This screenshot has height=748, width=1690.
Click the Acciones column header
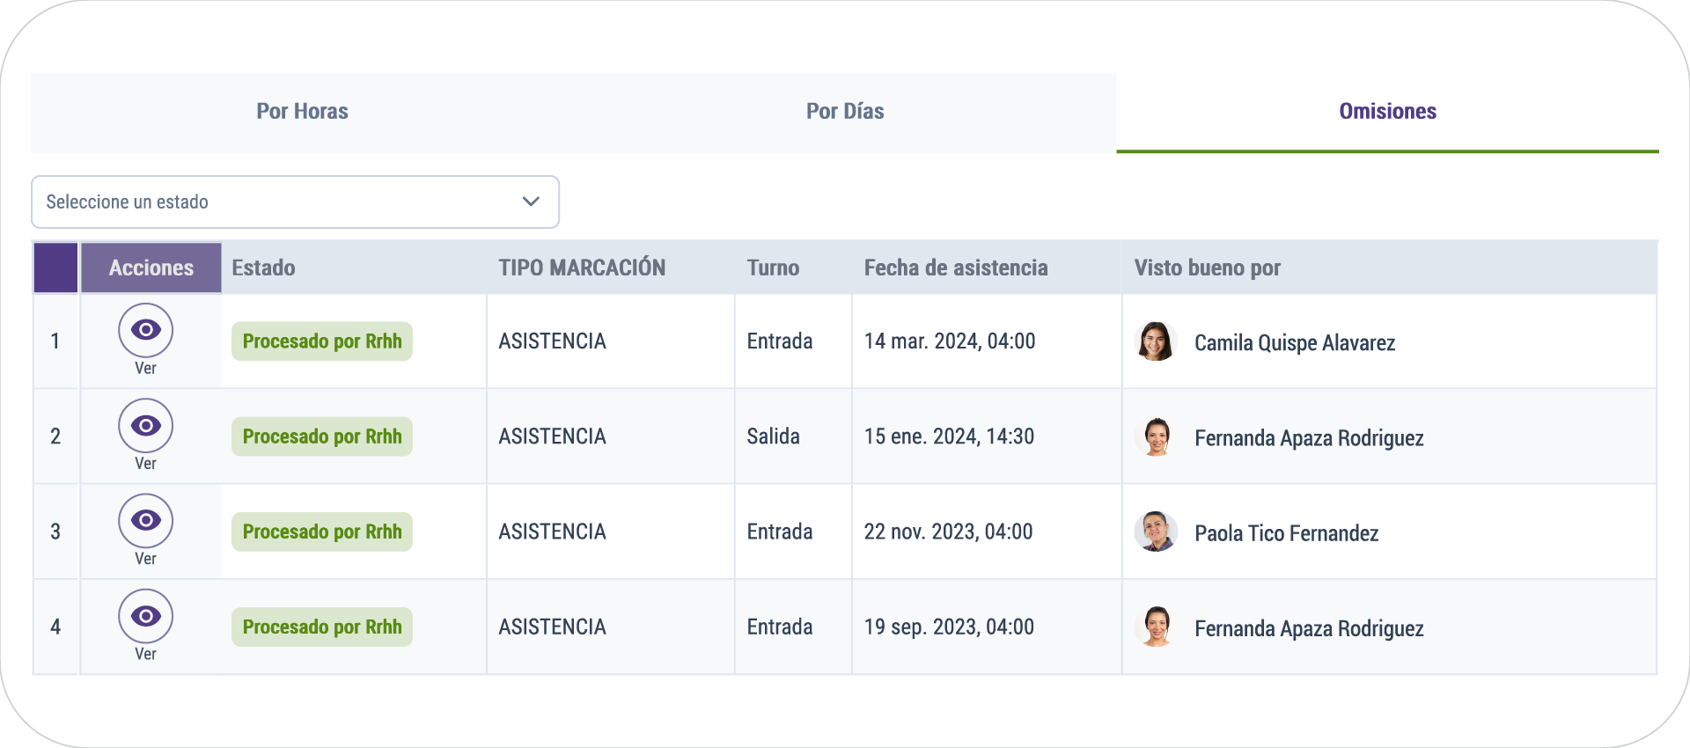click(x=151, y=268)
